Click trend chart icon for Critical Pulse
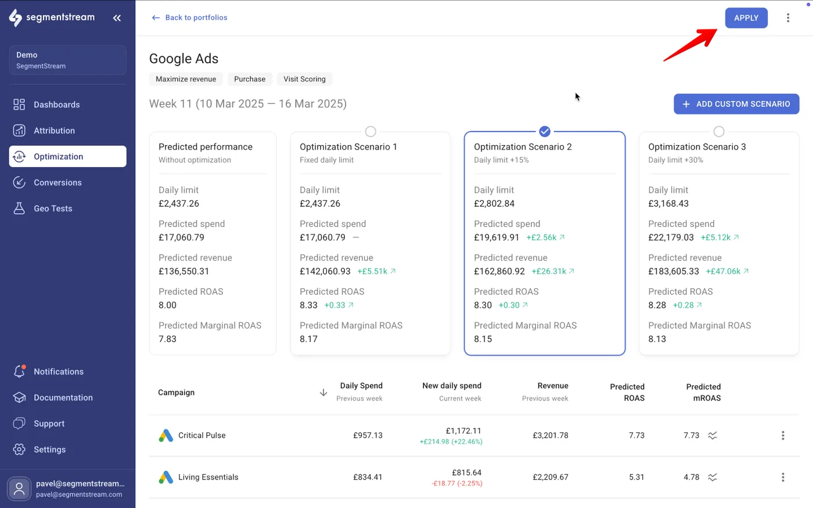The image size is (813, 508). coord(713,435)
